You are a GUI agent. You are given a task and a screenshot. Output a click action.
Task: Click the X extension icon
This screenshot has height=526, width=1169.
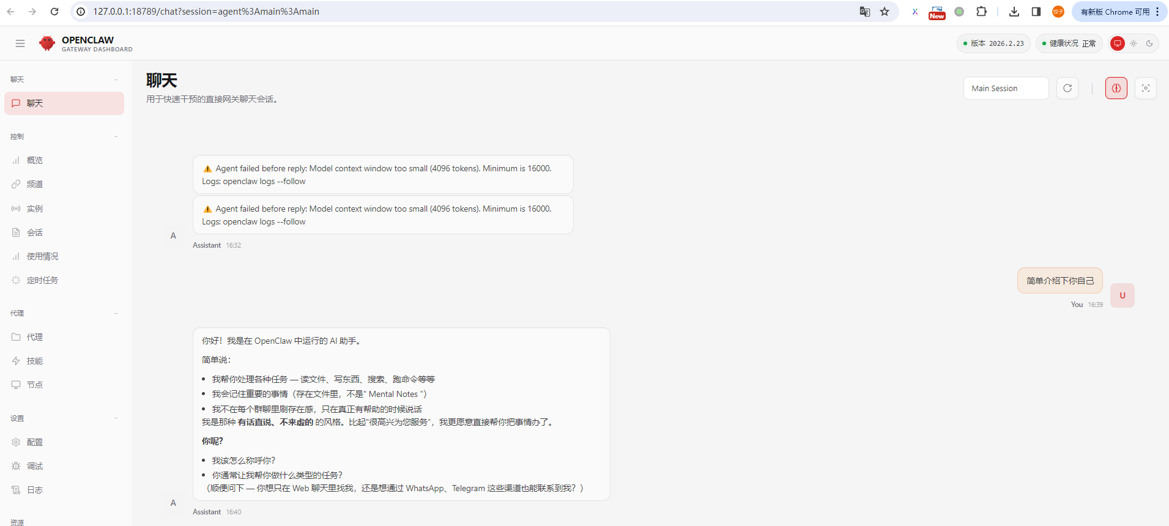coord(915,12)
